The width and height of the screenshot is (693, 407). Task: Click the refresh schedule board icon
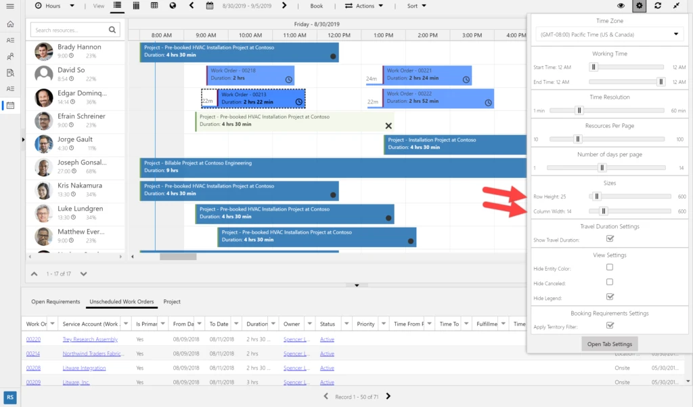[x=658, y=6]
